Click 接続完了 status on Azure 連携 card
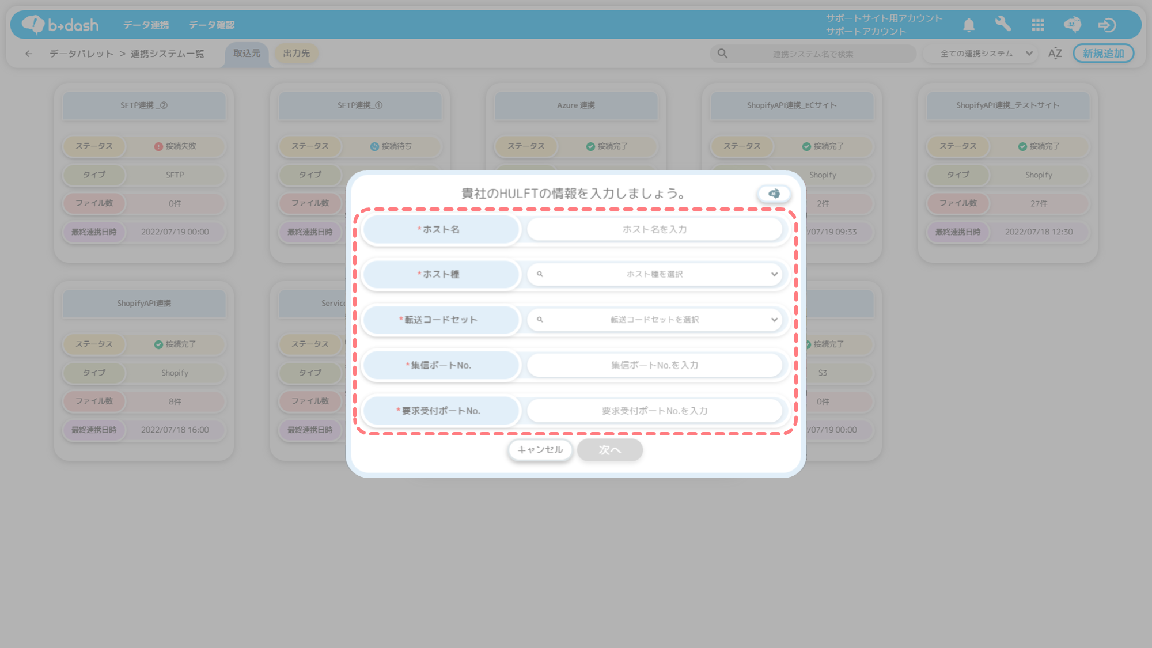The width and height of the screenshot is (1152, 648). 607,146
